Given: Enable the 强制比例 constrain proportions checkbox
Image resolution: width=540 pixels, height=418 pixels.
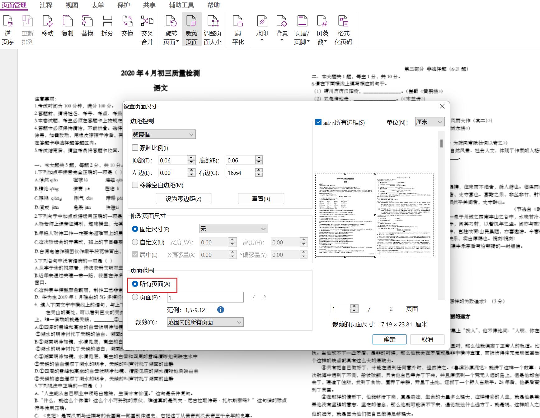Looking at the screenshot, I should [135, 148].
